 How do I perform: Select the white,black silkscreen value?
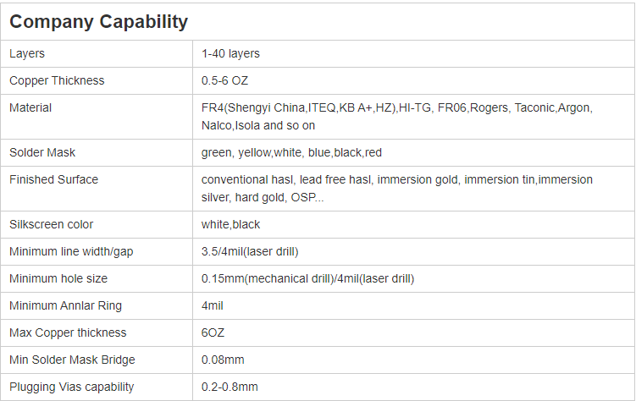230,224
